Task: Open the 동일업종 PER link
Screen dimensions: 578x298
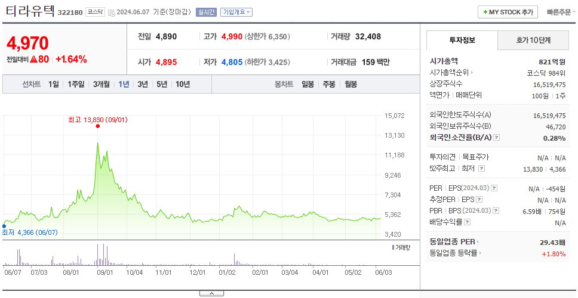Action: coord(454,242)
